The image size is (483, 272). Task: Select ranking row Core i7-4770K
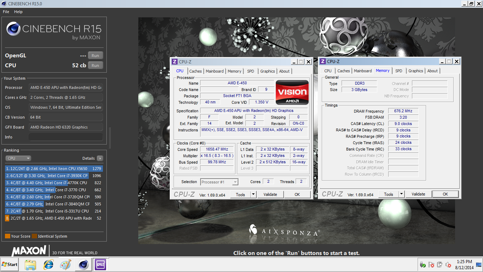53,183
